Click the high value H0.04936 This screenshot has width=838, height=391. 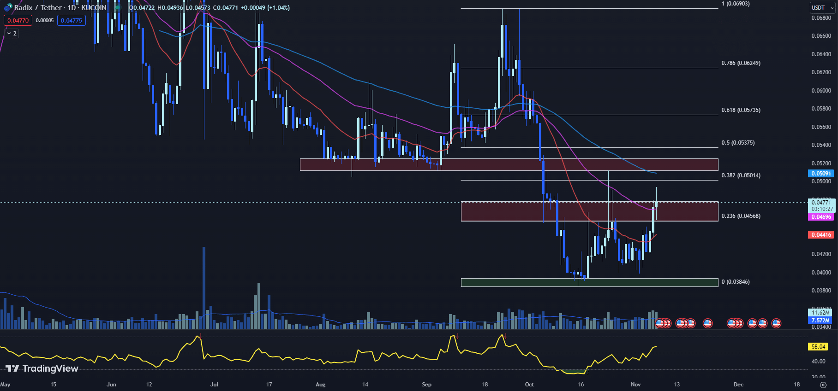click(170, 8)
